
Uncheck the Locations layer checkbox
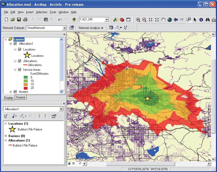point(20,49)
